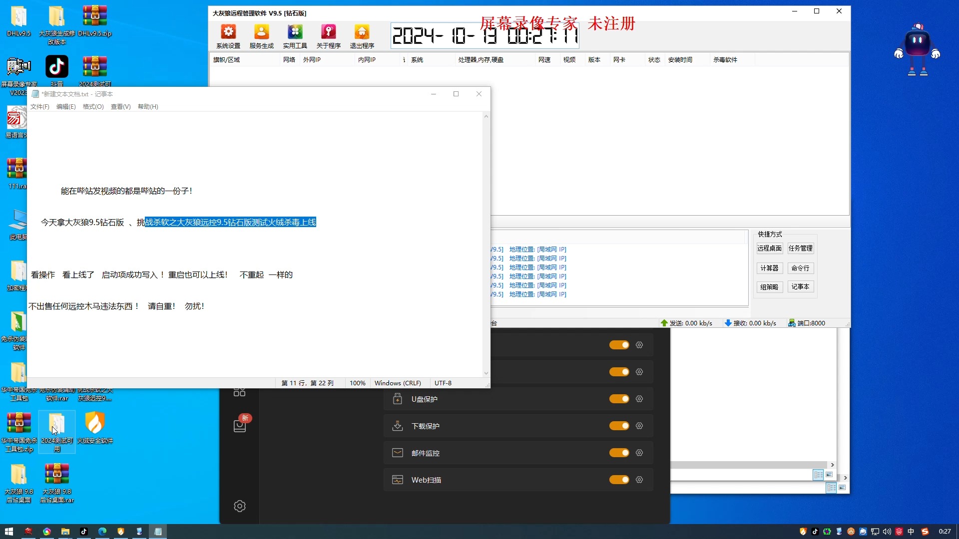
Task: Switch off the Web扫描 toggle
Action: pos(619,480)
